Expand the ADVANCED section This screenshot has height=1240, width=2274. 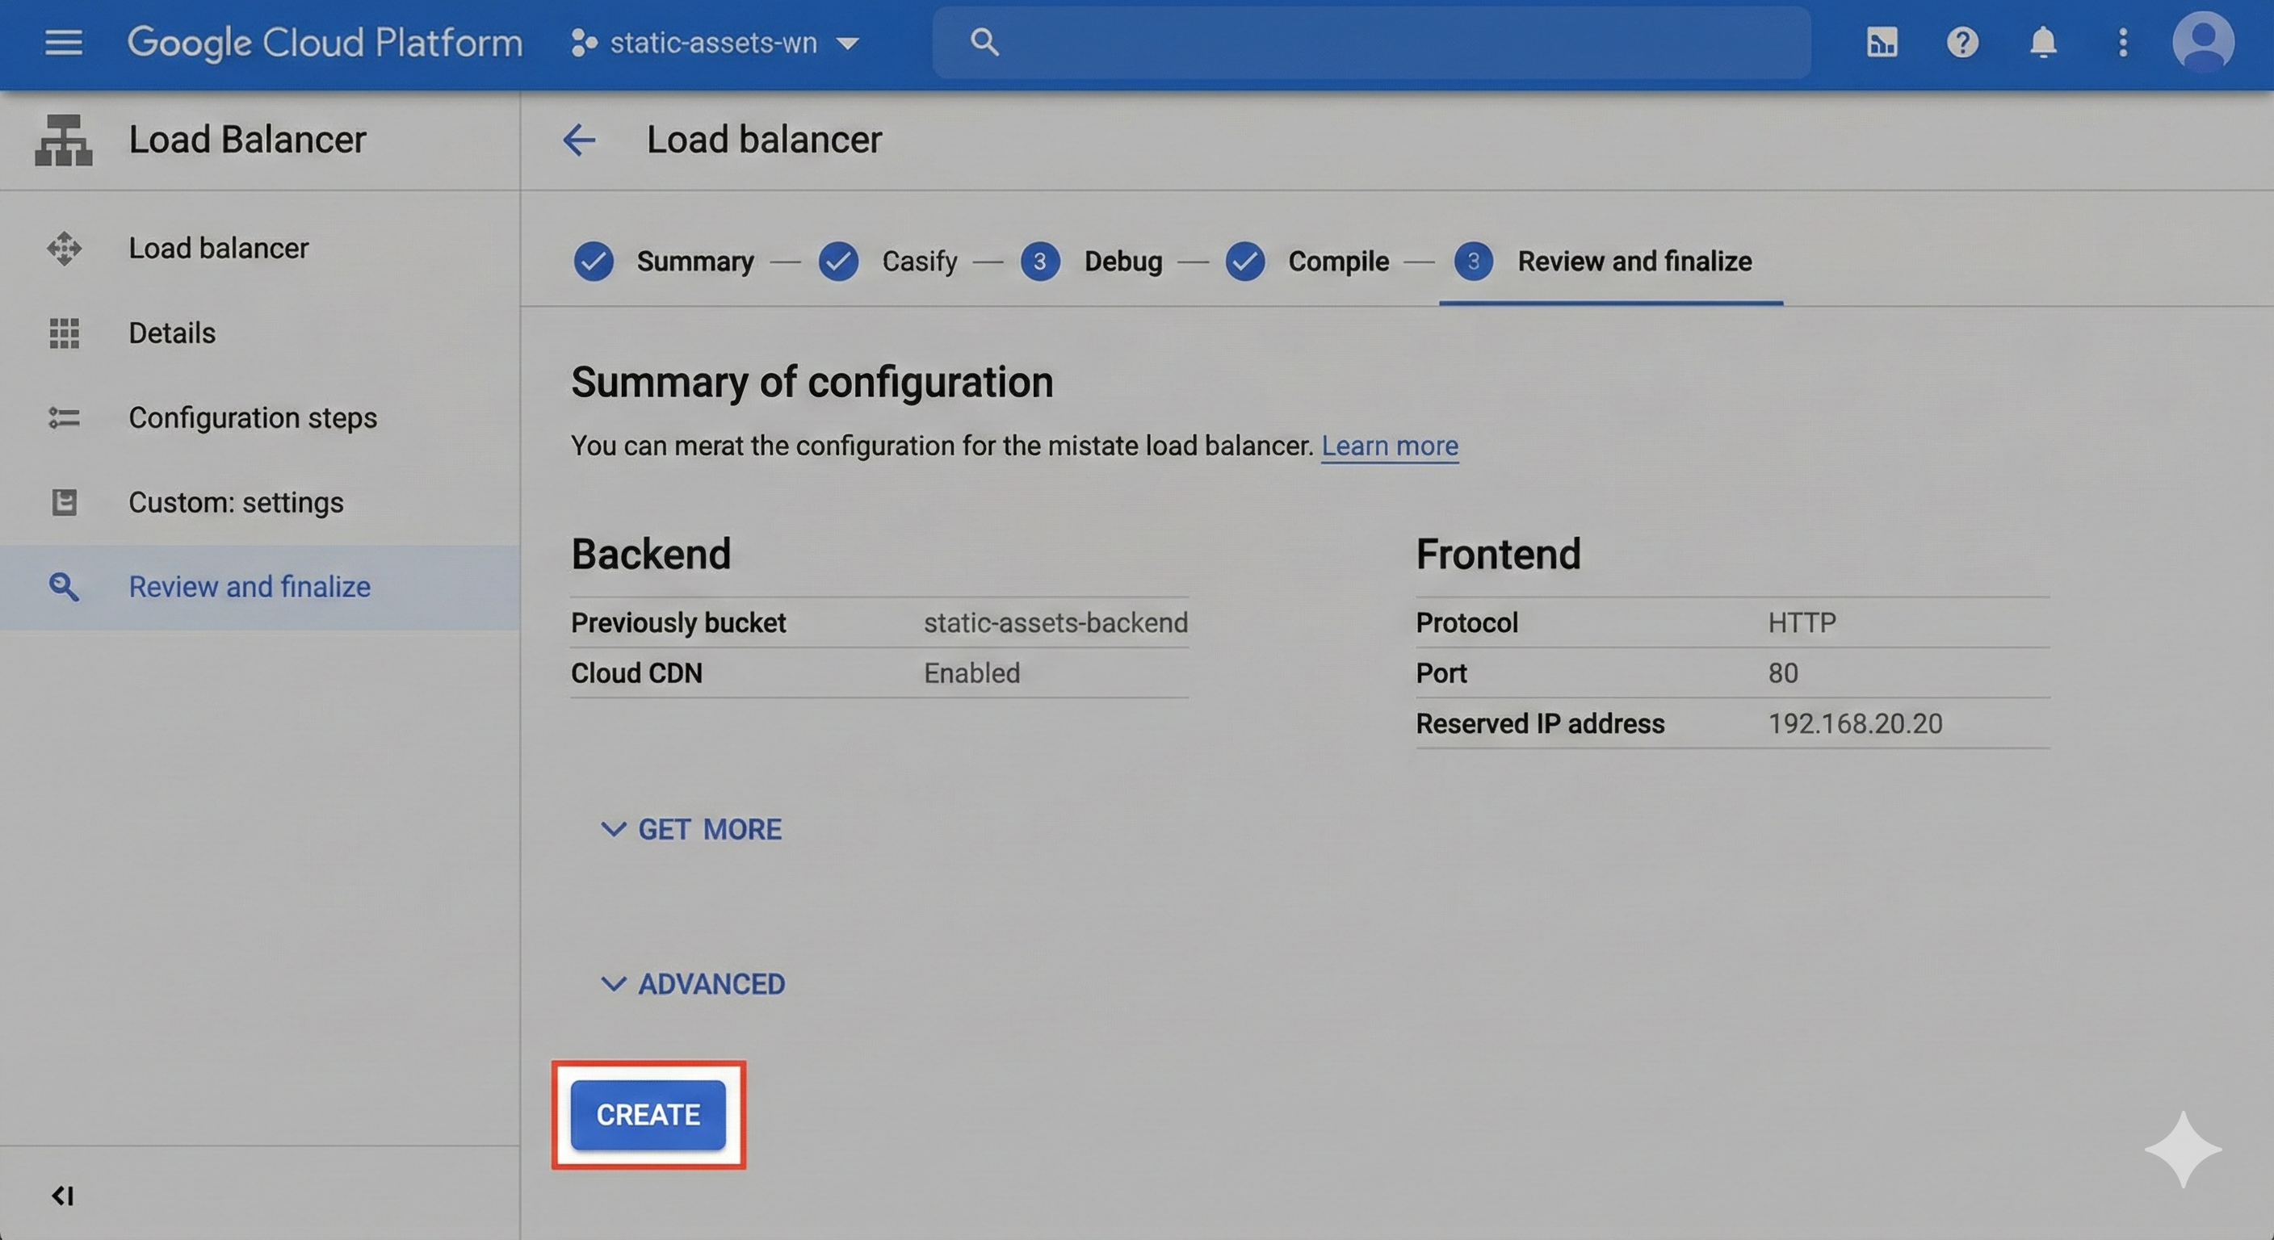(693, 984)
